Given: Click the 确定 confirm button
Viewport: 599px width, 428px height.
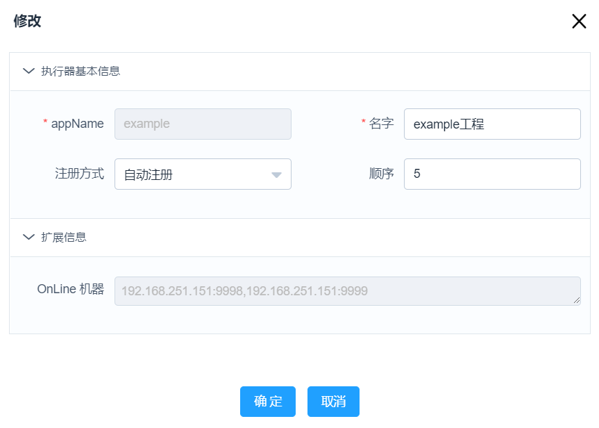Looking at the screenshot, I should point(267,402).
